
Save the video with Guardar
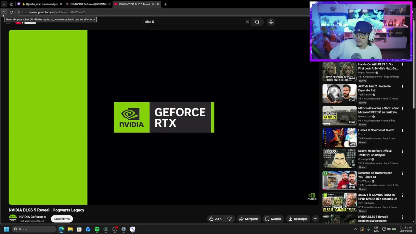(273, 219)
